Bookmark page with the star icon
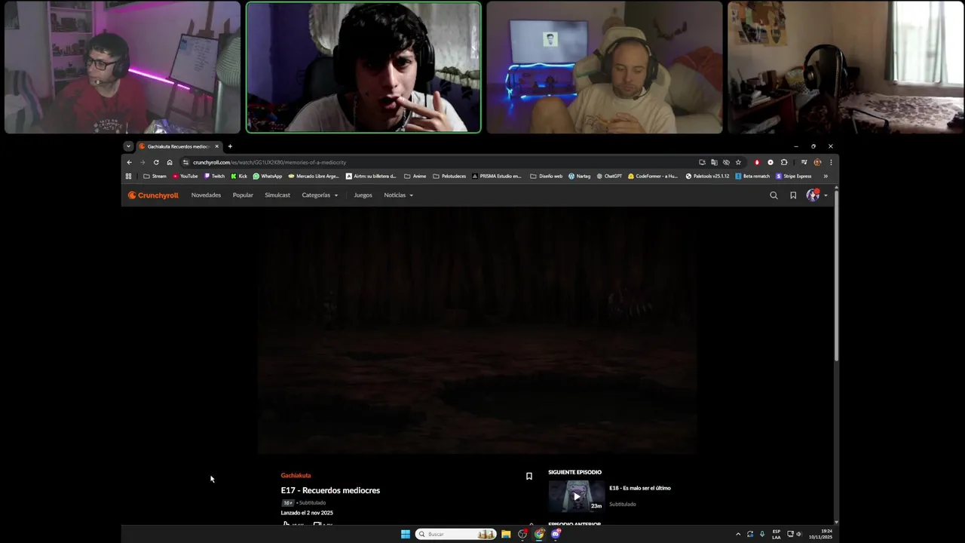The width and height of the screenshot is (965, 543). (738, 162)
